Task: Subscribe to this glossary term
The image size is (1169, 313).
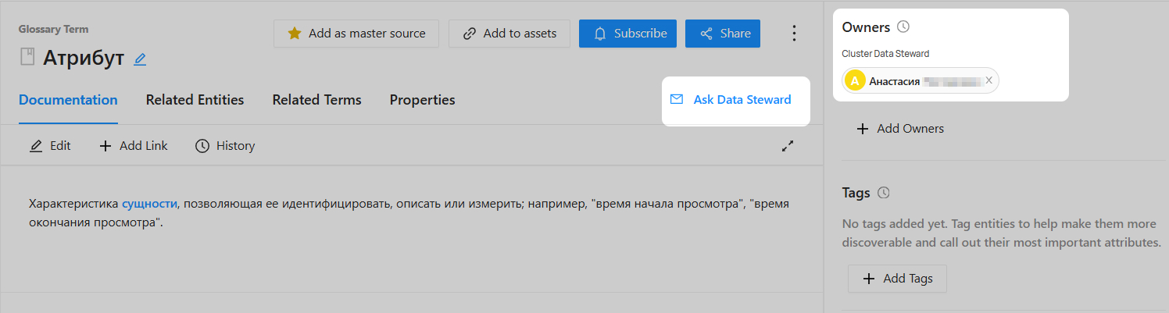Action: click(627, 34)
